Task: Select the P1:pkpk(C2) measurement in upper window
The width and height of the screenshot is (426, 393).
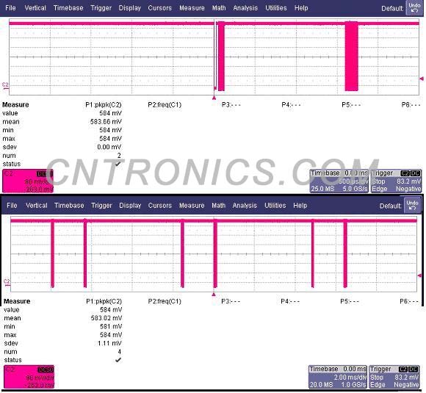Action: pyautogui.click(x=104, y=104)
